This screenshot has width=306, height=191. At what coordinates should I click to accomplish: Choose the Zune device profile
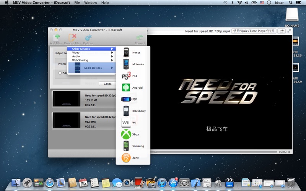click(133, 158)
